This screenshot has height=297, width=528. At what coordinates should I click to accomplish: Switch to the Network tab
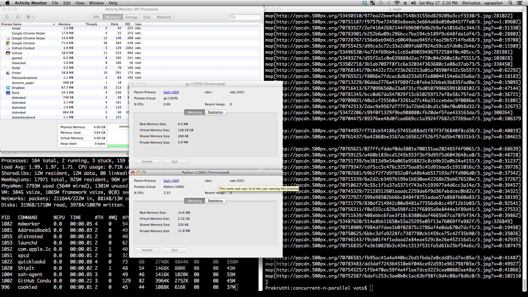point(164,17)
